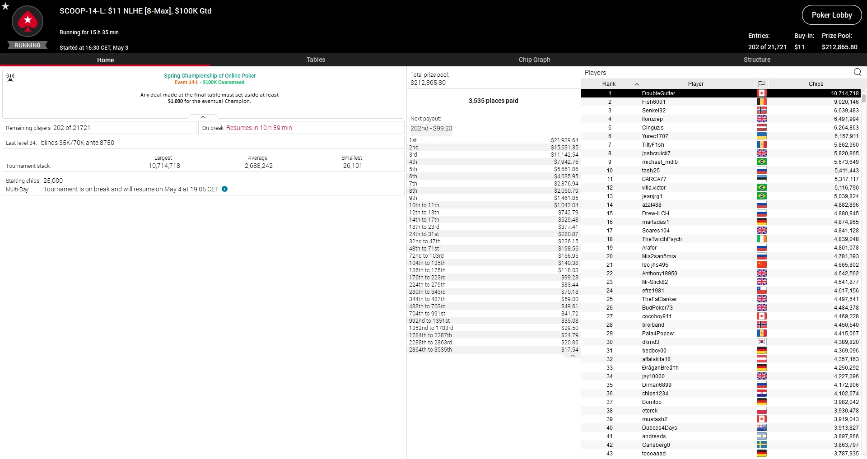
Task: Sort players by Rank column arrow
Action: coord(637,84)
